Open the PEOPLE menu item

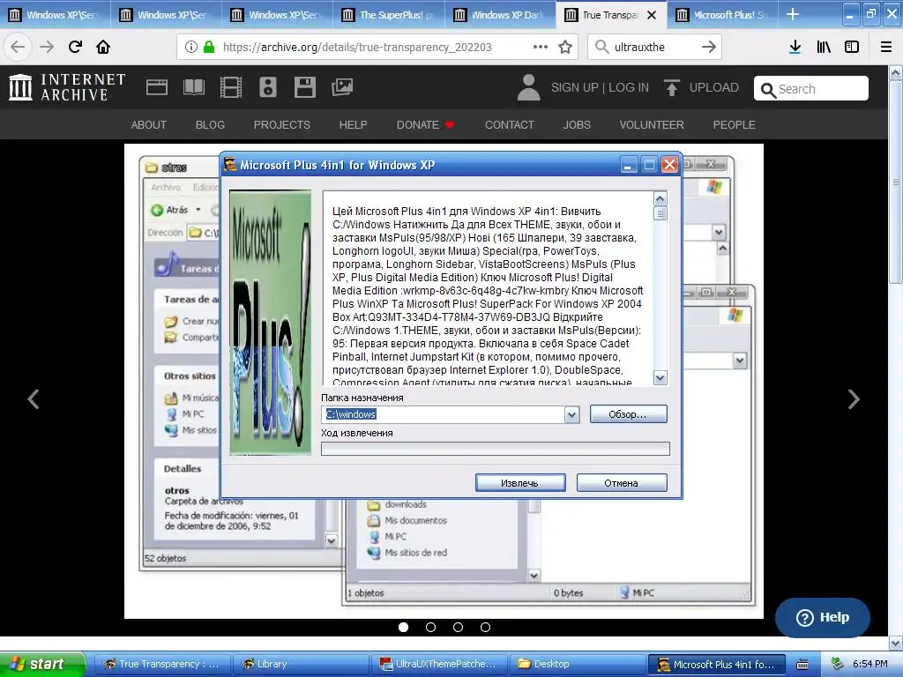click(x=735, y=125)
